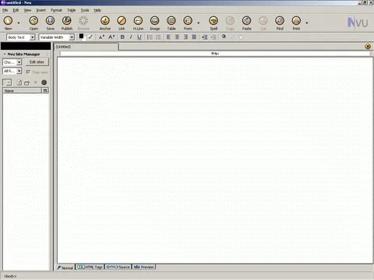Open the Body Text paragraph format dropdown
This screenshot has height=280, width=374.
point(21,37)
